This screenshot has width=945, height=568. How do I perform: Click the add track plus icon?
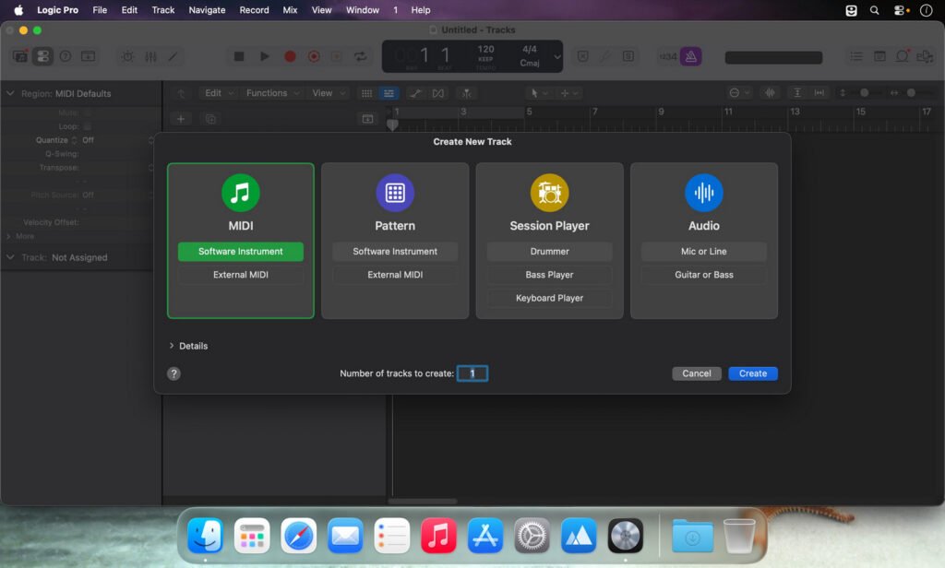click(x=181, y=119)
